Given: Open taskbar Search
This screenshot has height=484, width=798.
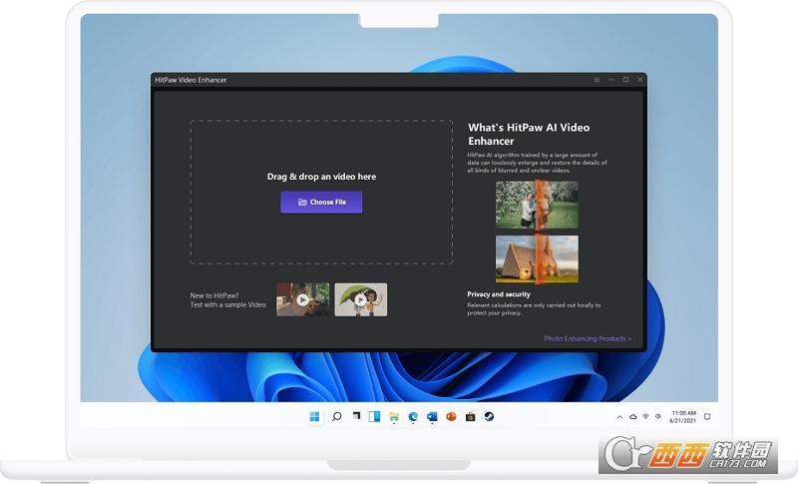Looking at the screenshot, I should (x=336, y=417).
